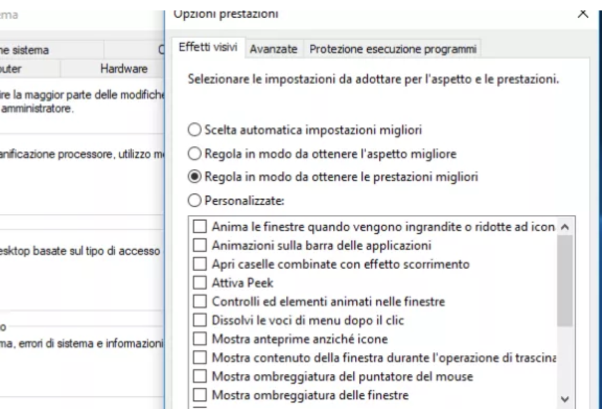605x414 pixels.
Task: Enable Mostra anteprime anziché icone
Action: [x=200, y=339]
